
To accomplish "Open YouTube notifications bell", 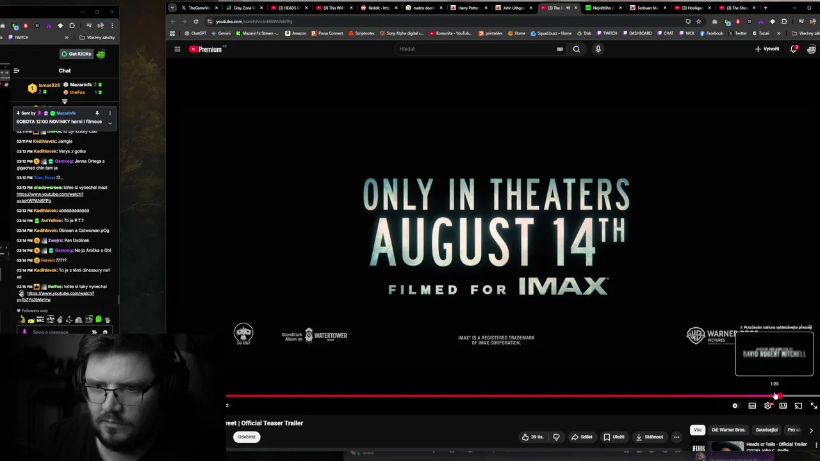I will coord(794,49).
